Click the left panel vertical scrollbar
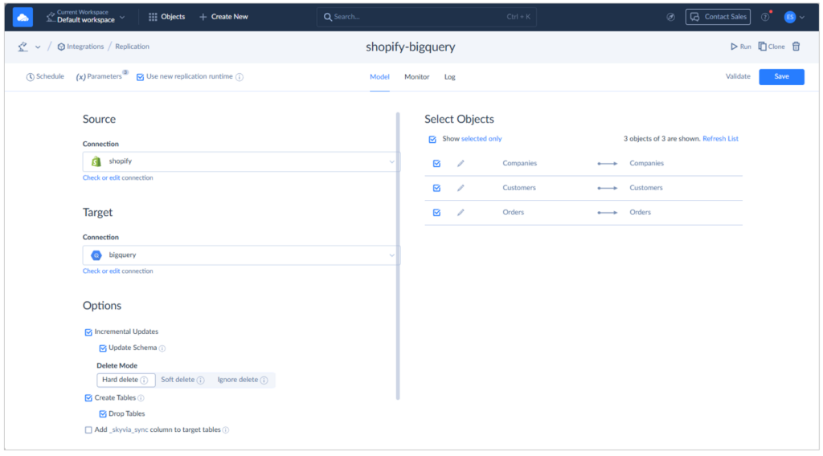The image size is (823, 456). [398, 256]
